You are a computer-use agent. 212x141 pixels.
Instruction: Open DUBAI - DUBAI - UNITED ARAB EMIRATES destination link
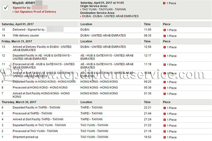(x=110, y=16)
